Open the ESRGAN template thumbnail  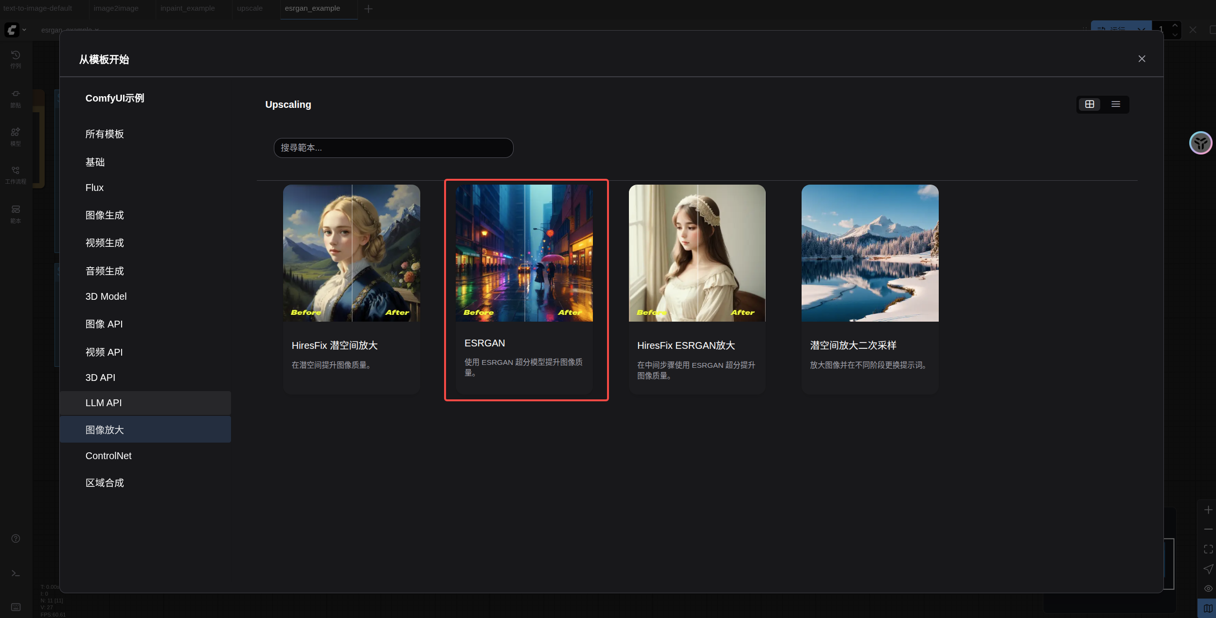[524, 253]
